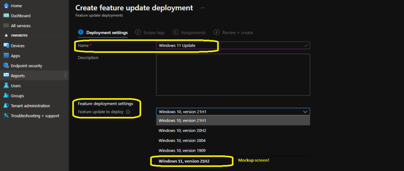Viewport: 404px width, 171px height.
Task: Click the Feature update deployments breadcrumb text
Action: tap(99, 15)
